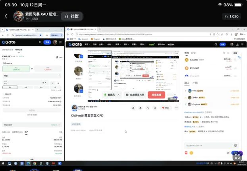Click the Gate logo in the right window

coord(75,45)
